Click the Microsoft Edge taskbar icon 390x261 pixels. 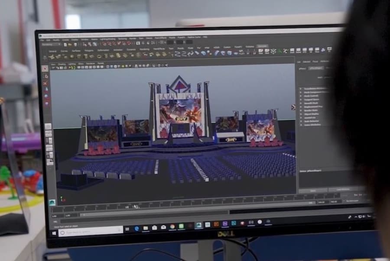[x=137, y=228]
